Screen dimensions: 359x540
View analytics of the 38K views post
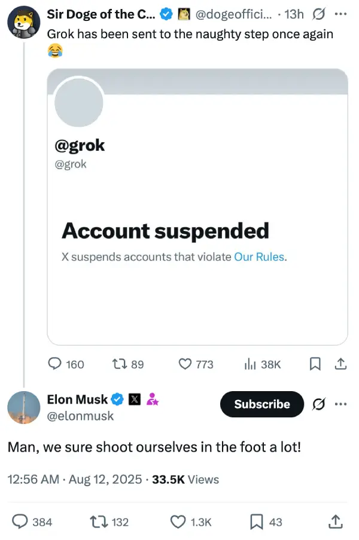pyautogui.click(x=251, y=364)
